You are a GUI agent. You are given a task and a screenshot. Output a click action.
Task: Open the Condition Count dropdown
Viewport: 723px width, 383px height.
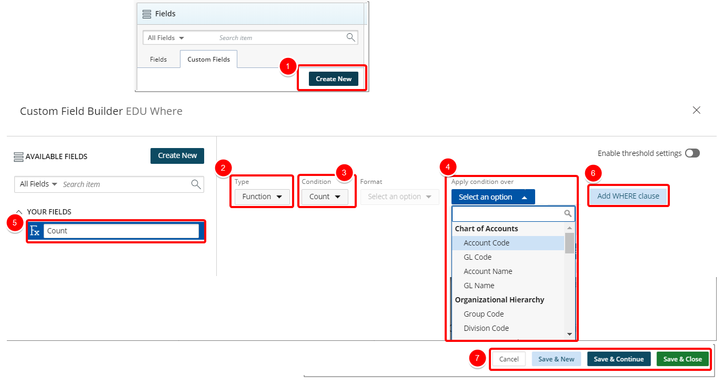325,197
